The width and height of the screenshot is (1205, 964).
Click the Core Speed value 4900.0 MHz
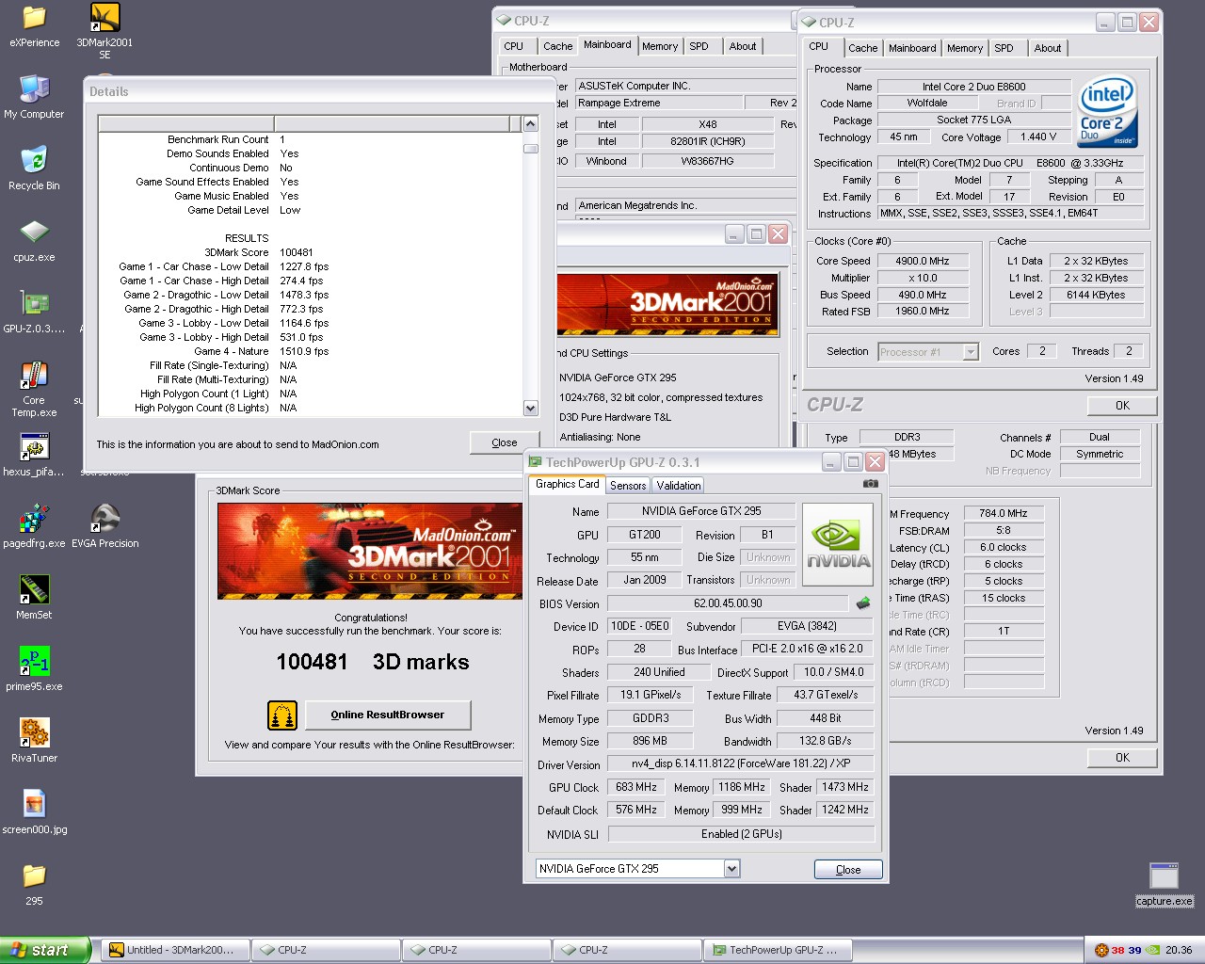pos(922,261)
